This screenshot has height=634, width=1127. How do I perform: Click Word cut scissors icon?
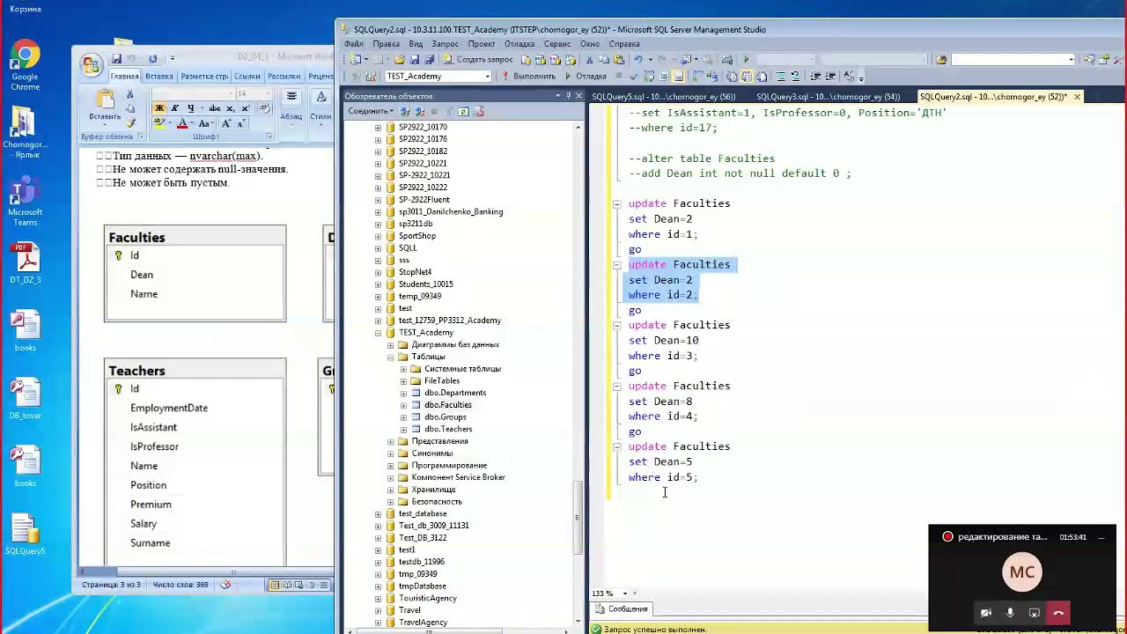130,94
